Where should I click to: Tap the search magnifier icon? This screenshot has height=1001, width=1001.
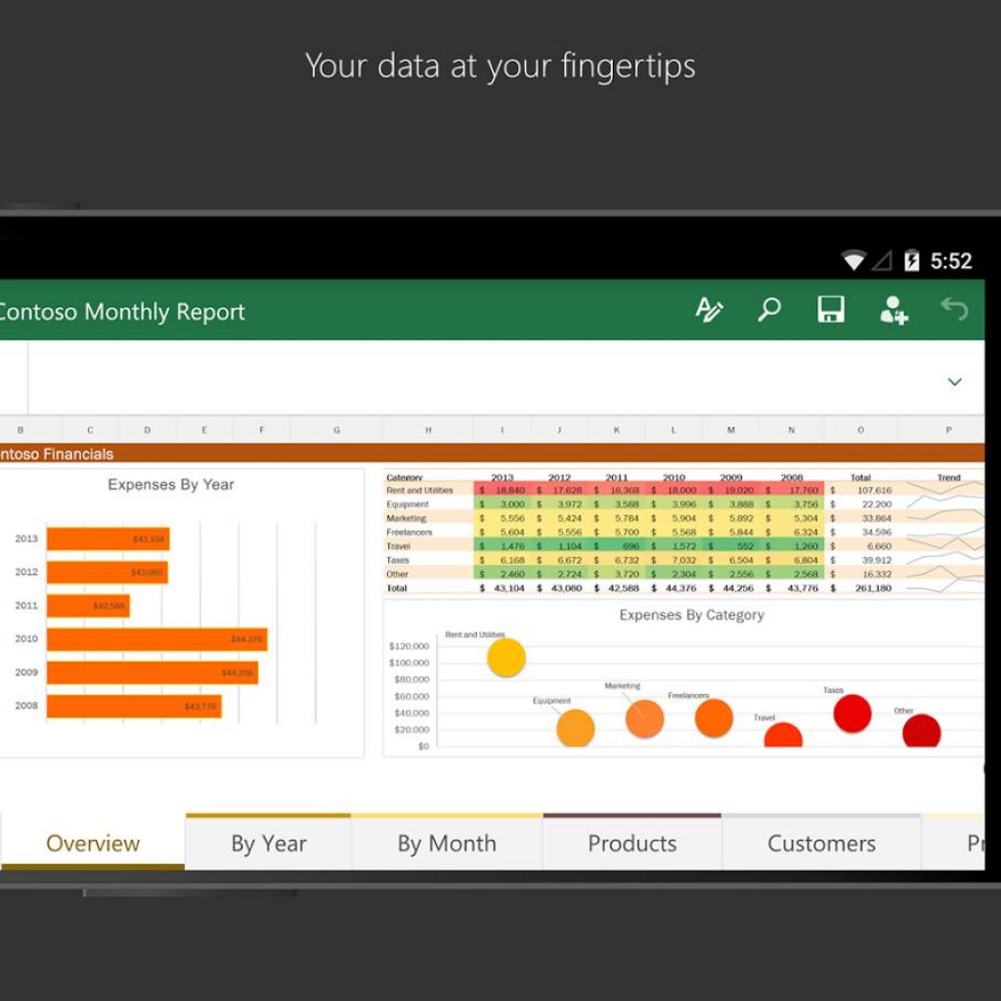tap(768, 310)
